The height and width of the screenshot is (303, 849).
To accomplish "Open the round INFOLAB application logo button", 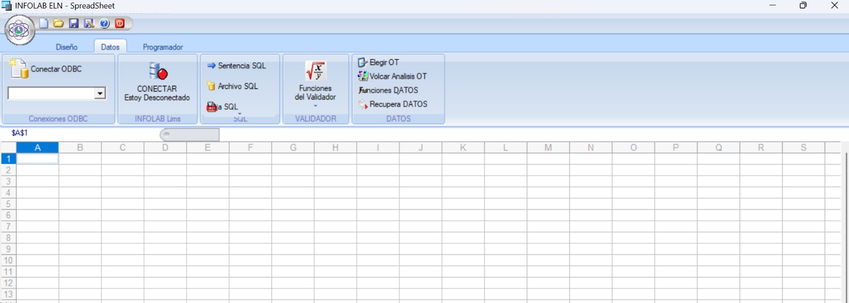I will tap(19, 30).
